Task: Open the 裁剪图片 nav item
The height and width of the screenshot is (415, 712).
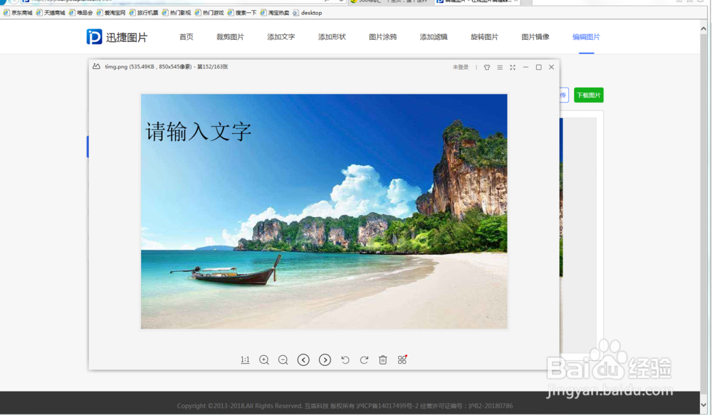Action: coord(230,37)
